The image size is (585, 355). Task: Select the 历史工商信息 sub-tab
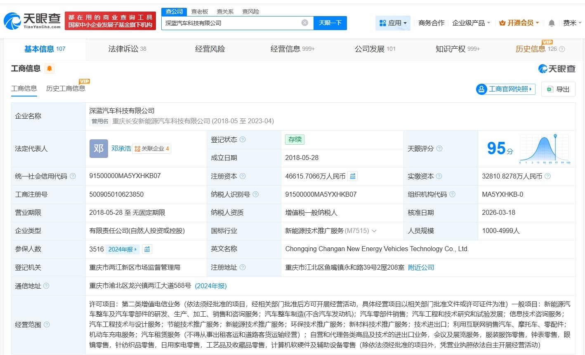coord(66,89)
